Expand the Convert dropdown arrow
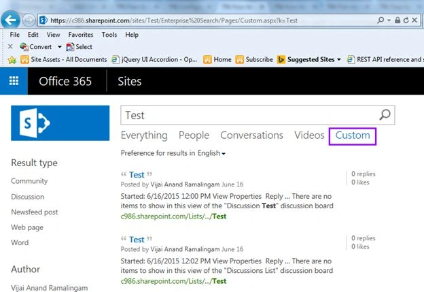The image size is (424, 292). coord(60,47)
